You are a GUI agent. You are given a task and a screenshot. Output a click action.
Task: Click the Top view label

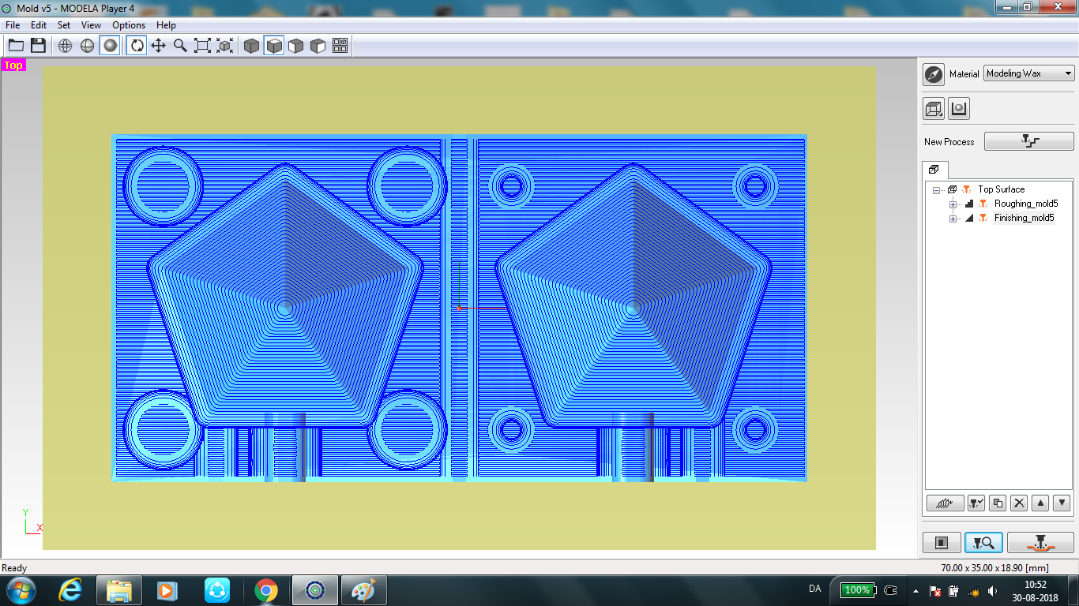[13, 65]
